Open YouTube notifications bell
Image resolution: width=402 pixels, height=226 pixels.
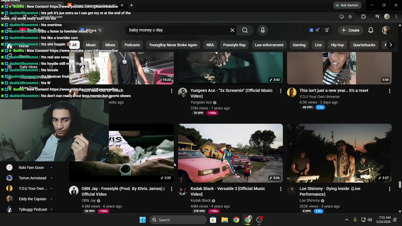coord(371,30)
